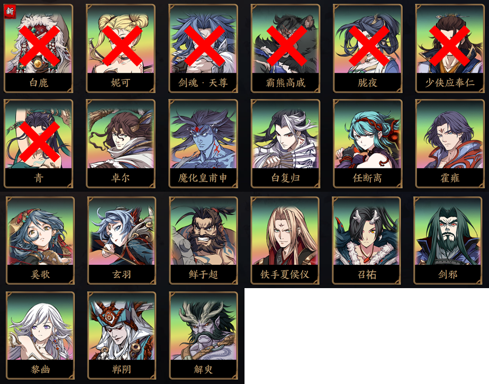Choose the 剑邪 character card
This screenshot has height=384, width=489.
click(448, 240)
